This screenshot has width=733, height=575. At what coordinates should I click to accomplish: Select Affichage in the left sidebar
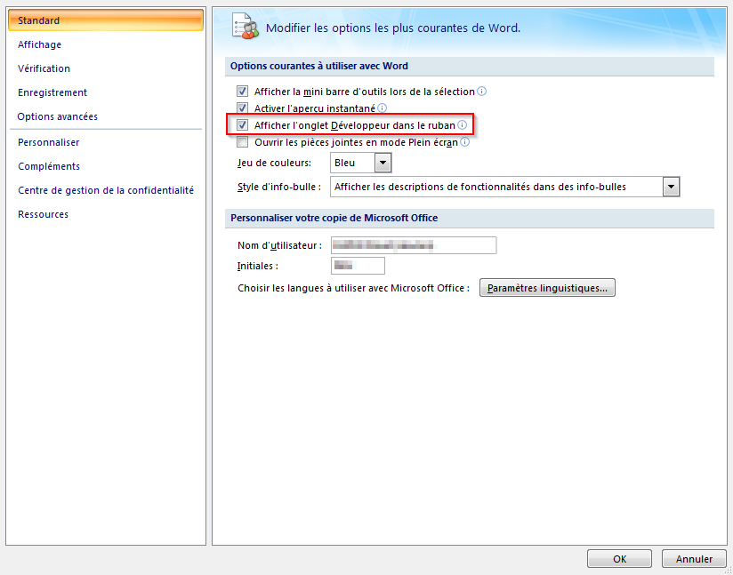pyautogui.click(x=40, y=44)
